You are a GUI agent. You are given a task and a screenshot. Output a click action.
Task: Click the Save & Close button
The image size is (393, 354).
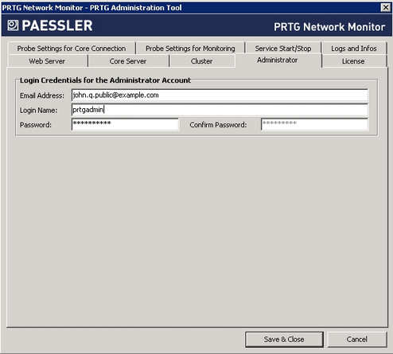[x=284, y=339]
